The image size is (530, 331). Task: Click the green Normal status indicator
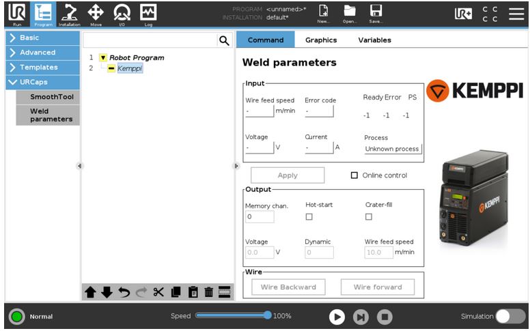(x=16, y=317)
